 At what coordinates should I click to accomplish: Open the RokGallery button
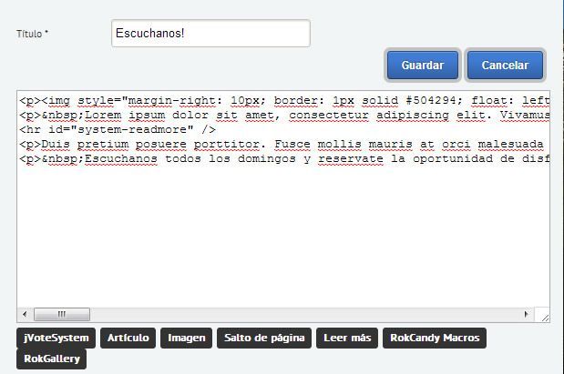51,359
